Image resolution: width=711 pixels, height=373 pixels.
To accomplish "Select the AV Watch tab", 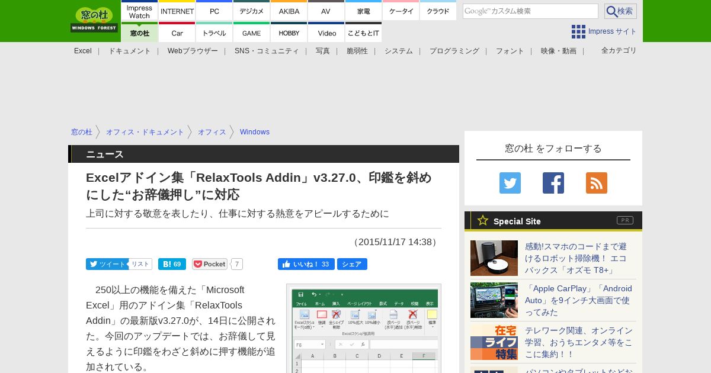I will [326, 11].
